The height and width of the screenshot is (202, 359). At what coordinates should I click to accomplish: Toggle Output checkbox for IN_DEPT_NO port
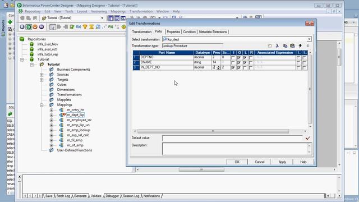(239, 67)
